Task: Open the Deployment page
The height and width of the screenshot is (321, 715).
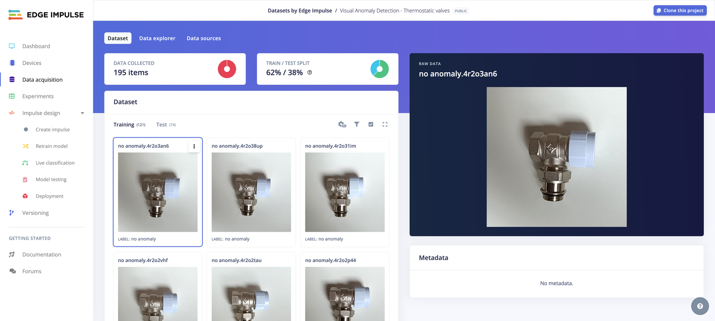Action: [x=50, y=196]
